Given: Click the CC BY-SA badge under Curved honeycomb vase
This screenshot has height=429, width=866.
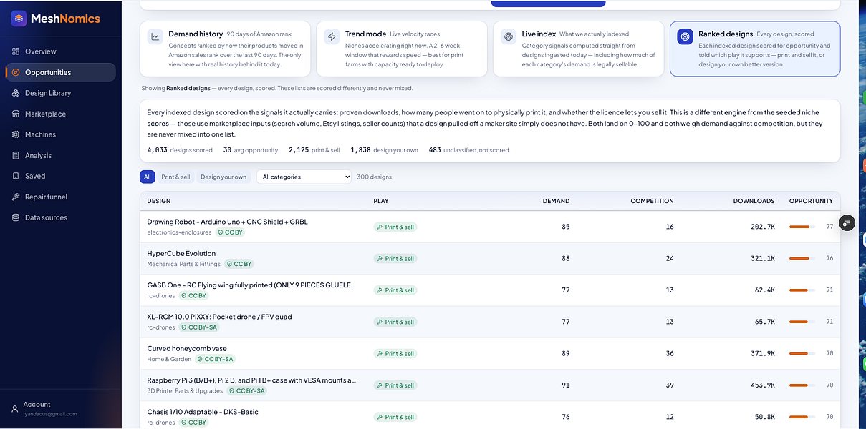Looking at the screenshot, I should [x=215, y=359].
